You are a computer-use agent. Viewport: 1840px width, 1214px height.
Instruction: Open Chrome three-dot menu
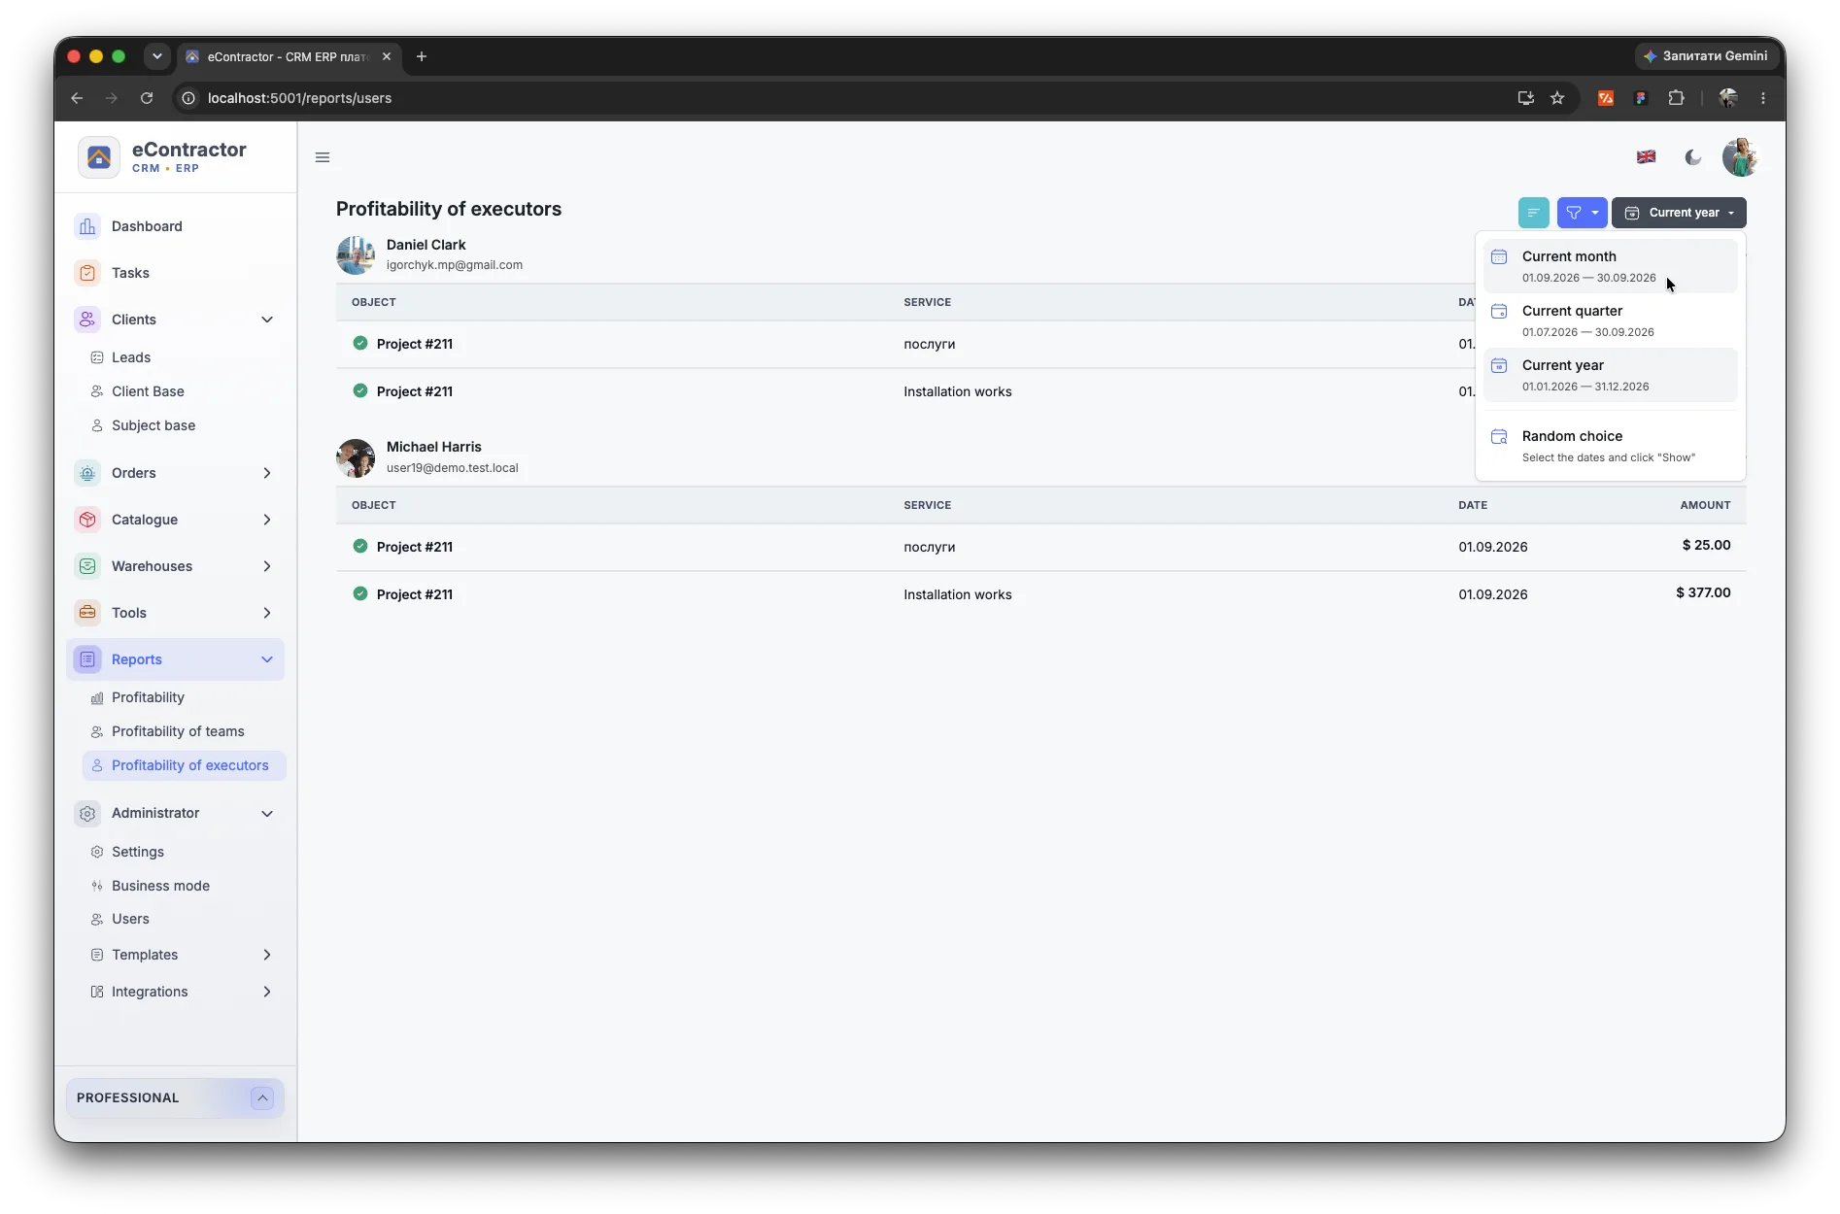coord(1763,98)
